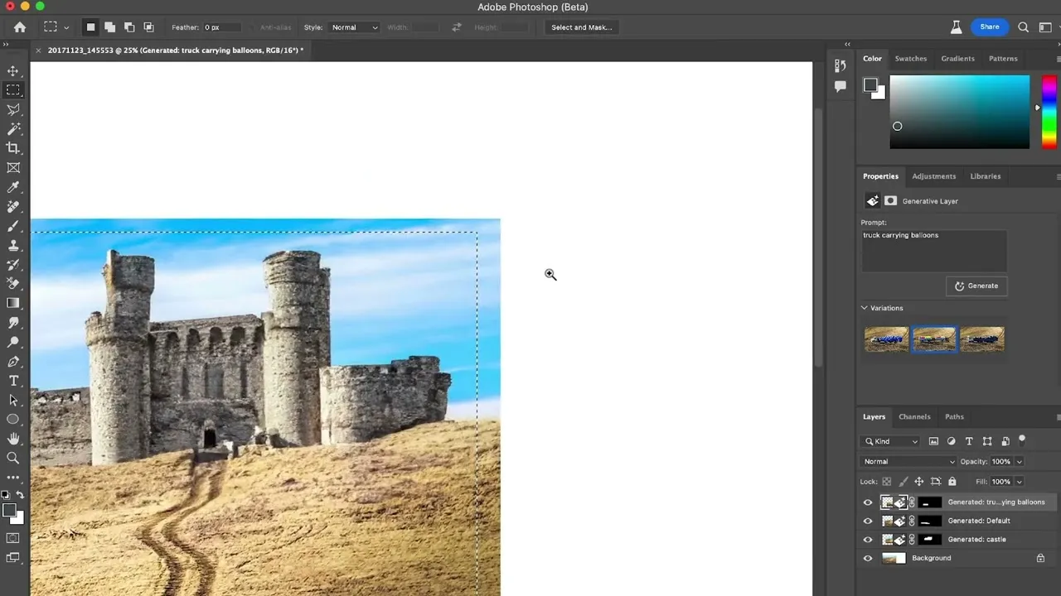This screenshot has height=596, width=1061.
Task: Open the search icon next to Share
Action: click(1023, 27)
